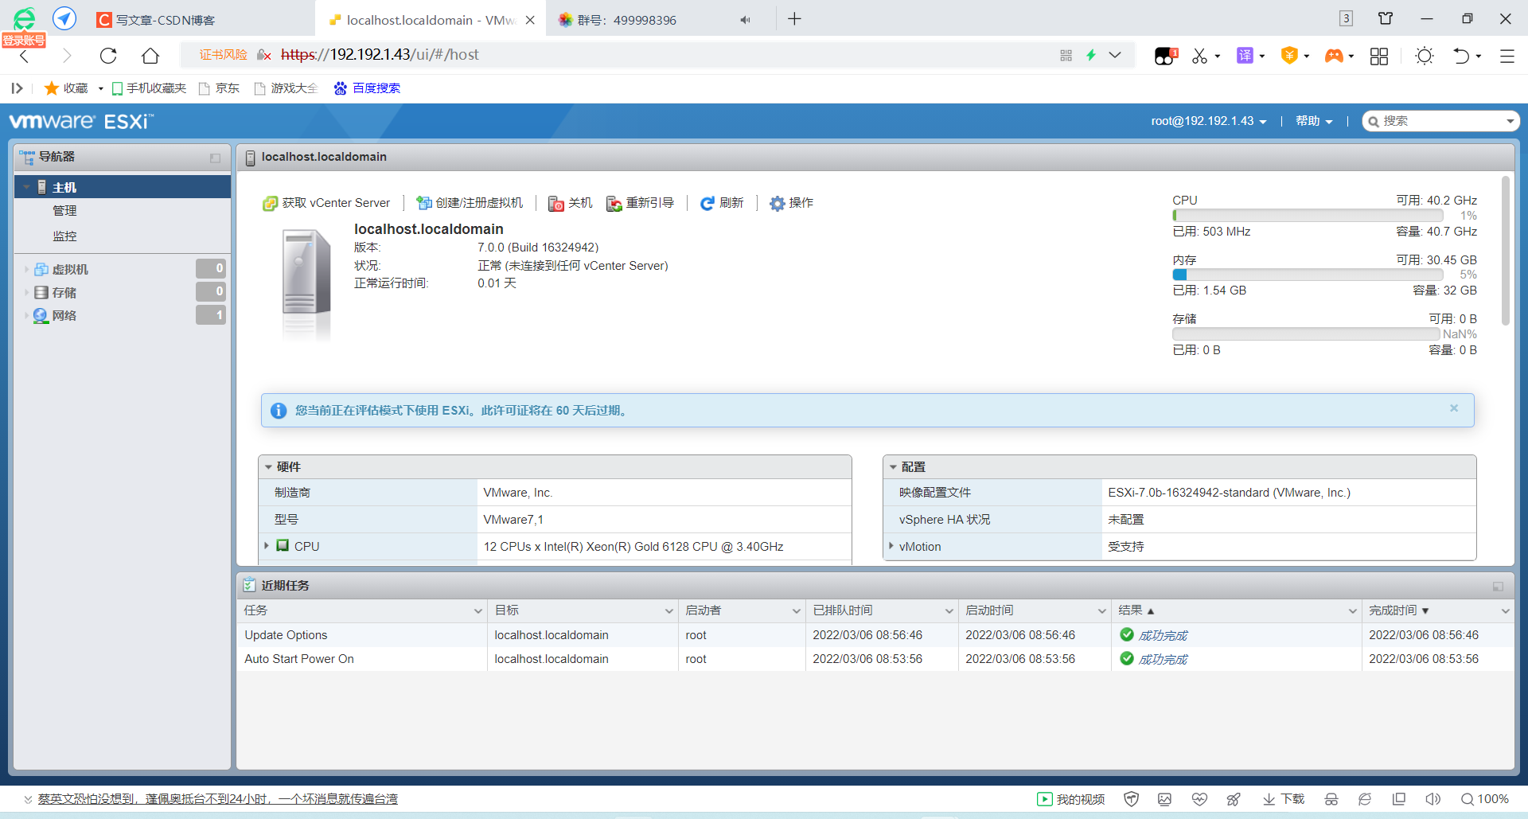Screen dimensions: 1528x819
Task: Open browser scissors screenshot tool
Action: coord(1199,56)
